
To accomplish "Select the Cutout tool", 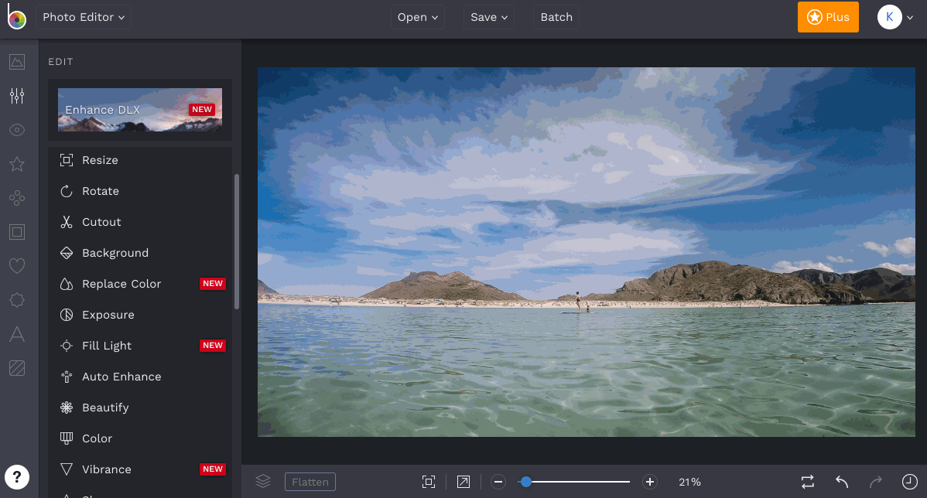I will pyautogui.click(x=140, y=222).
